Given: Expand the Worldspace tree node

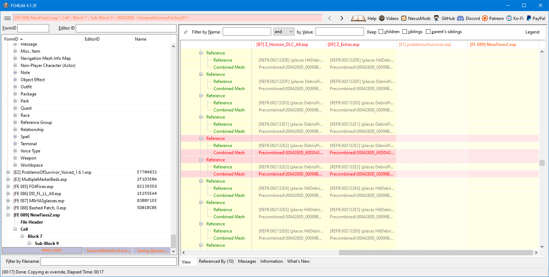Looking at the screenshot, I should [x=15, y=165].
